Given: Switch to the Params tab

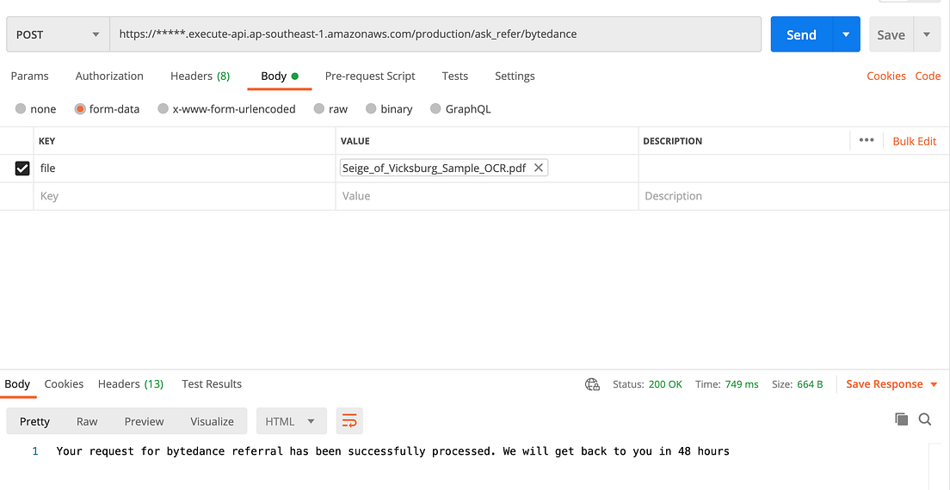Looking at the screenshot, I should [29, 77].
